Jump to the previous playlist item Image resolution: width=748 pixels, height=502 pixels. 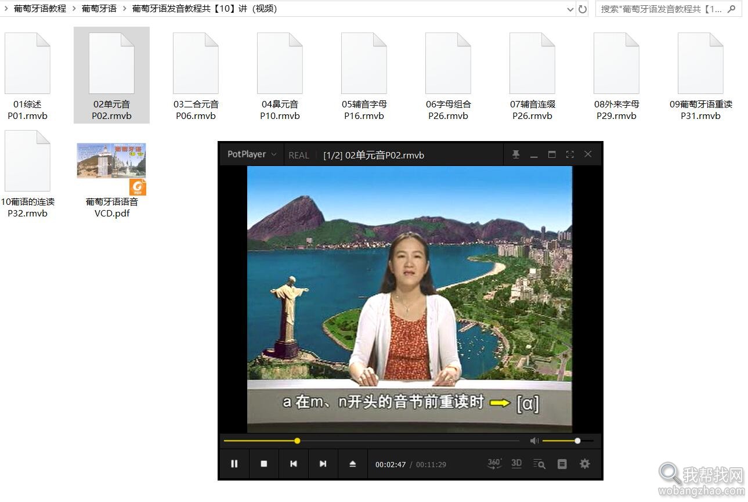[293, 463]
